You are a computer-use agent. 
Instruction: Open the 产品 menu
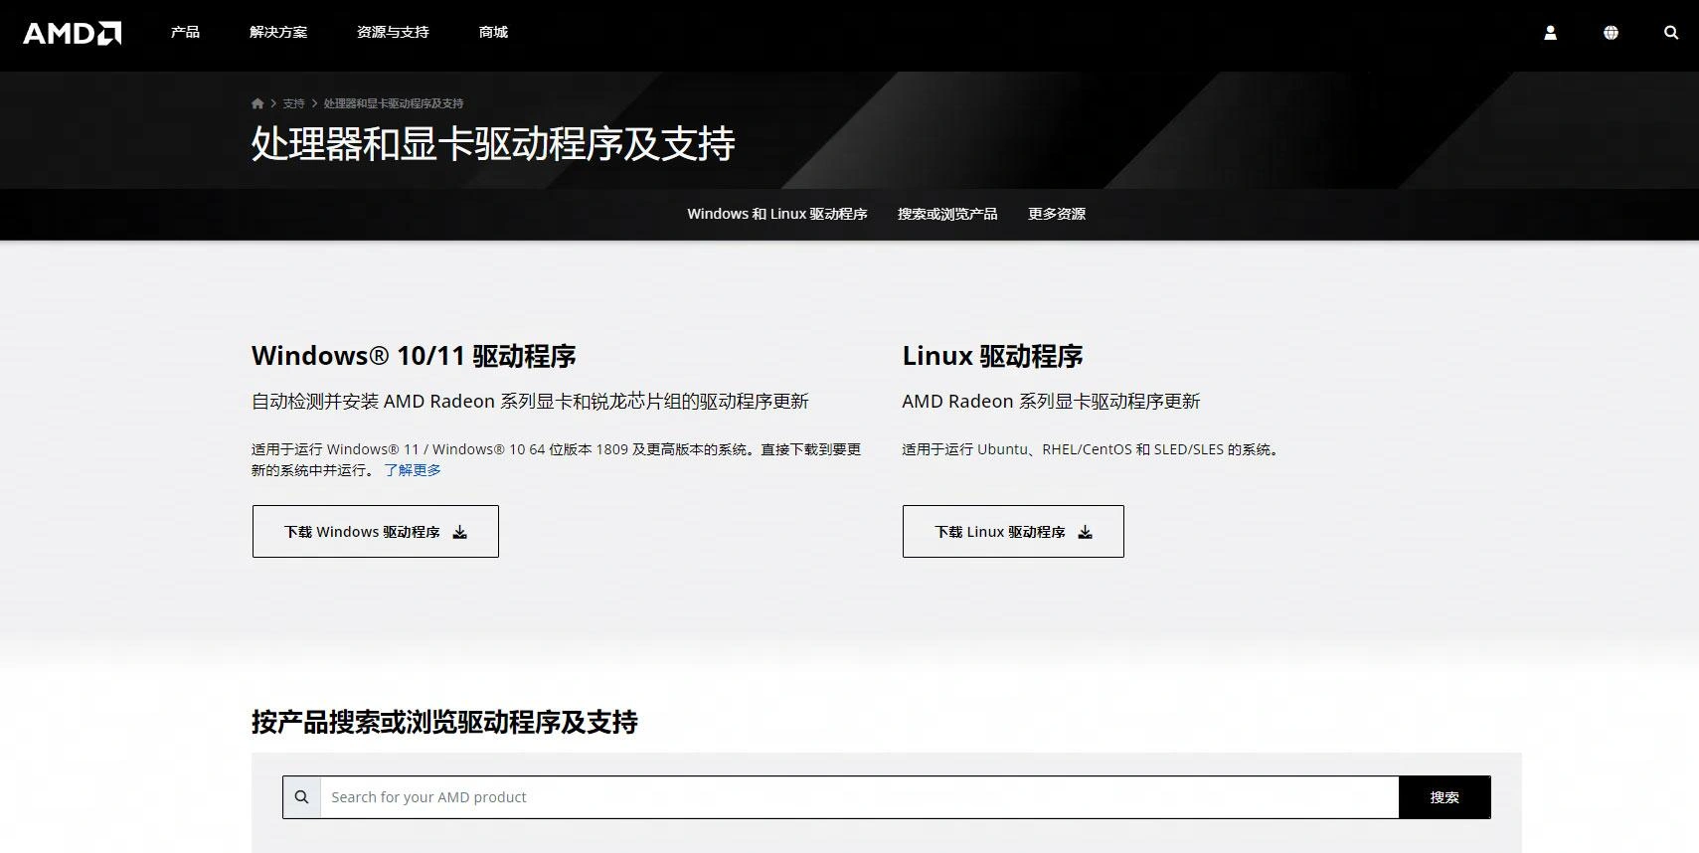(x=185, y=33)
